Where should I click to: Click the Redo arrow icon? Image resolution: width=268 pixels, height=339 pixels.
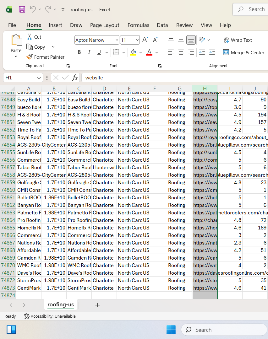pos(48,9)
